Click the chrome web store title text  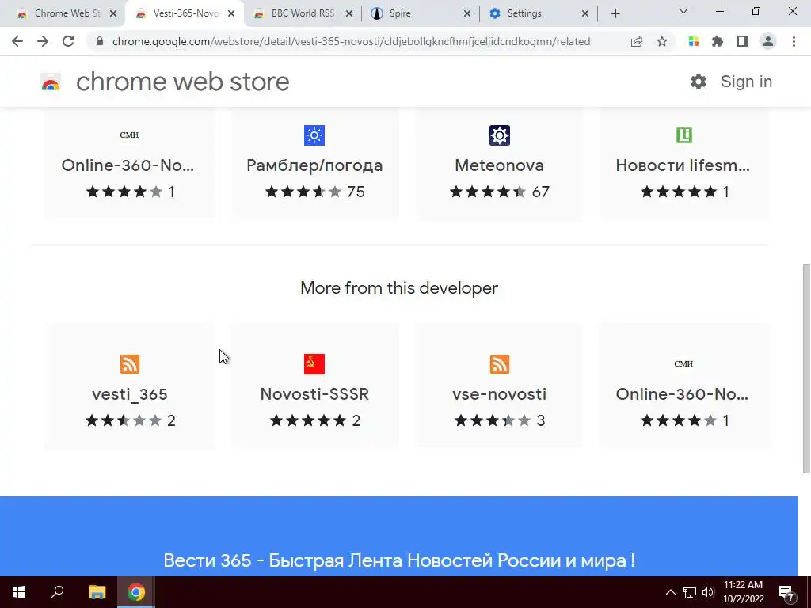tap(183, 82)
